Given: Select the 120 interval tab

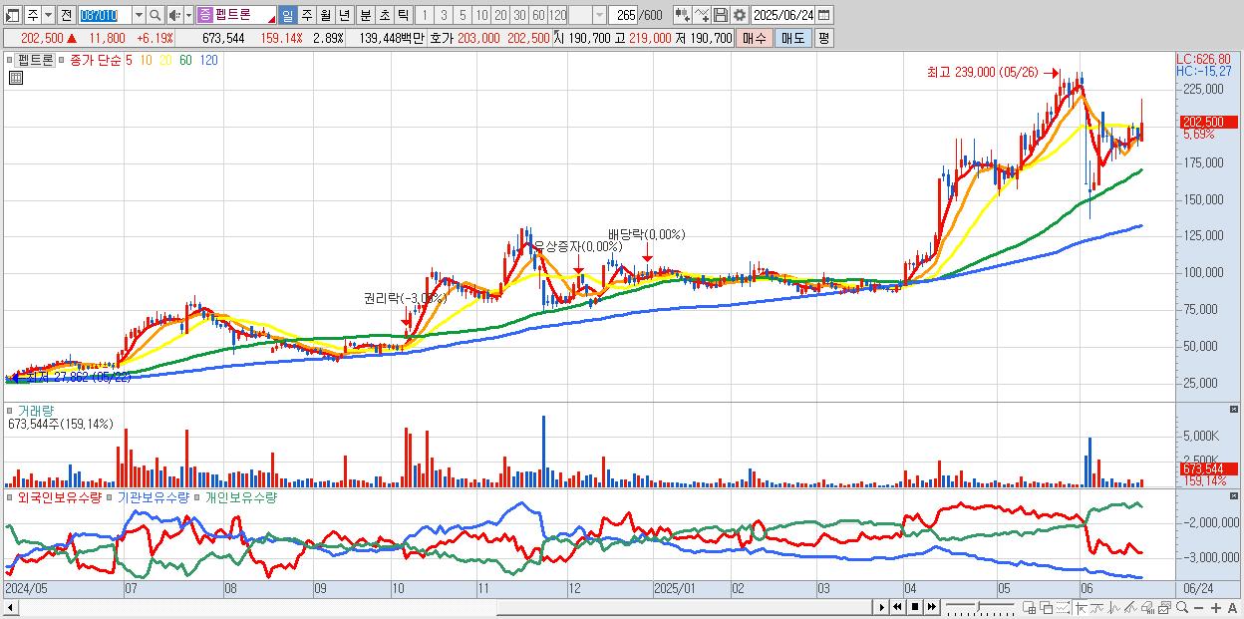Looking at the screenshot, I should point(557,15).
